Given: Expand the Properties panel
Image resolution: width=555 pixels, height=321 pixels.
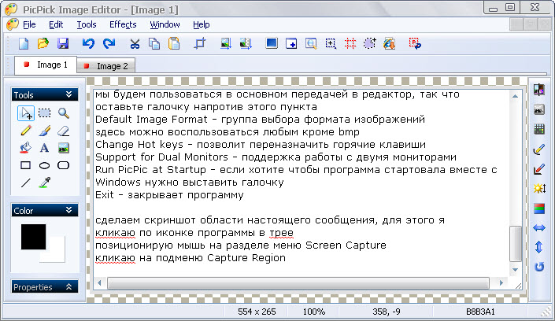Looking at the screenshot, I should tap(69, 286).
